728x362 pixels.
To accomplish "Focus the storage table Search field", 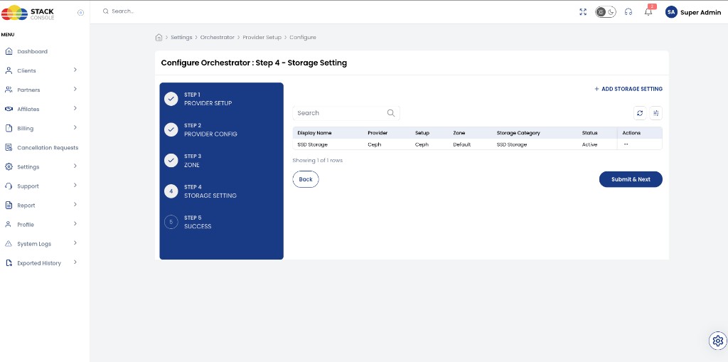I will (x=346, y=113).
